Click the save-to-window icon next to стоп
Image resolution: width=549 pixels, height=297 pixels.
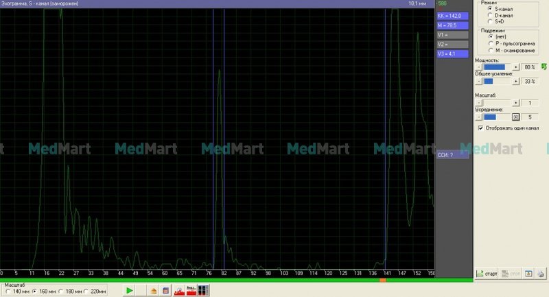(x=528, y=274)
